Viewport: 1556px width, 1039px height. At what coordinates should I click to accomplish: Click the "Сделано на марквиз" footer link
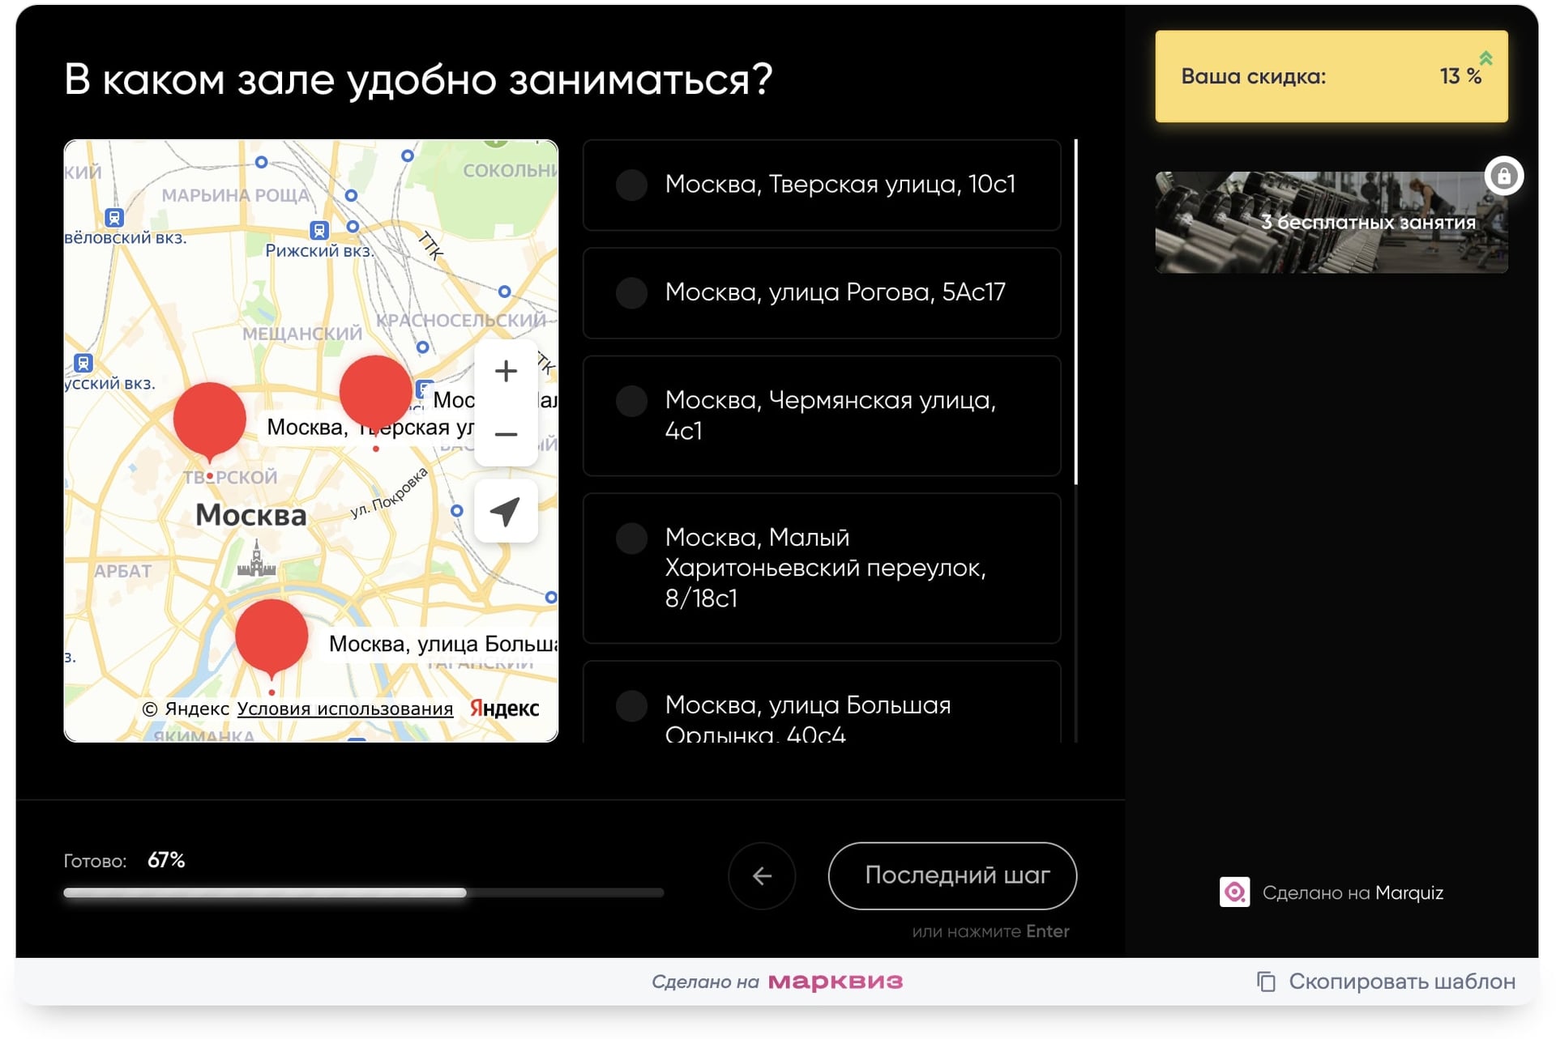(x=778, y=981)
